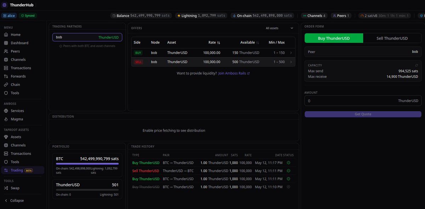Click the strikethrough Buy ThunderUSD history entry
The height and width of the screenshot is (209, 425).
click(x=146, y=187)
